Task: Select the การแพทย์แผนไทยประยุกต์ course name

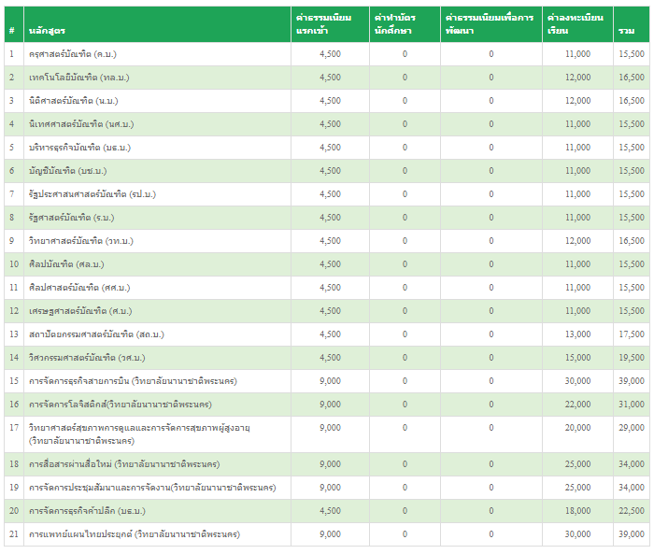Action: (135, 534)
